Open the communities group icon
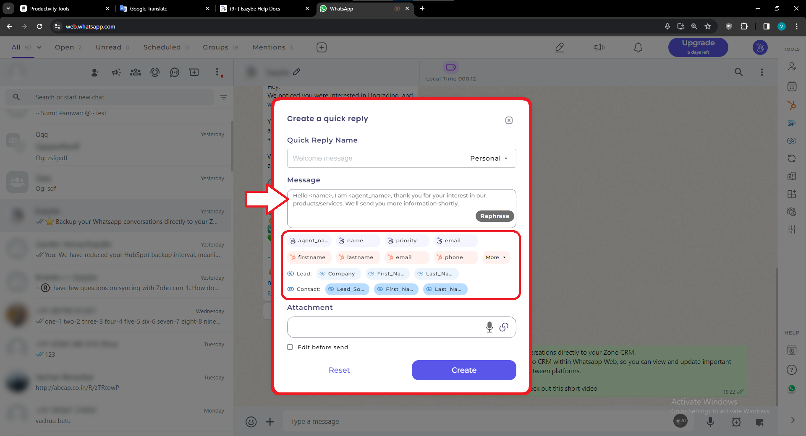The image size is (806, 436). (136, 72)
